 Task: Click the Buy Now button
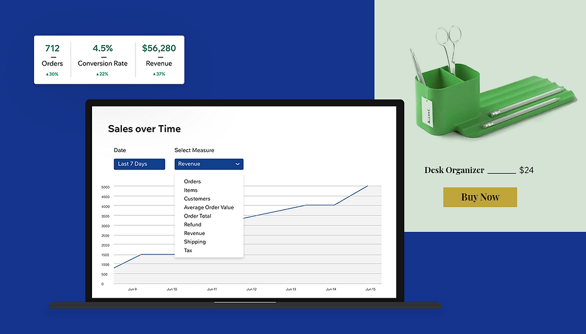pyautogui.click(x=481, y=197)
